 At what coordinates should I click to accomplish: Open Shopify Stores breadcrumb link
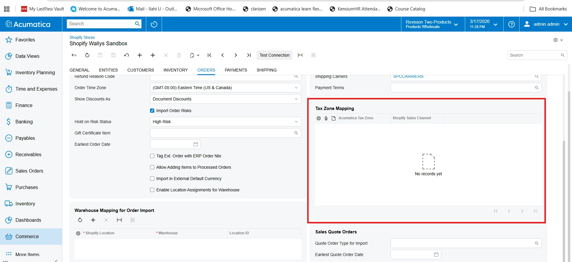point(82,37)
